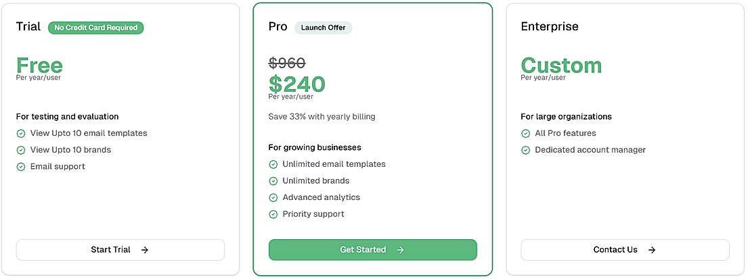Select the Enterprise plan heading
750x279 pixels.
550,27
